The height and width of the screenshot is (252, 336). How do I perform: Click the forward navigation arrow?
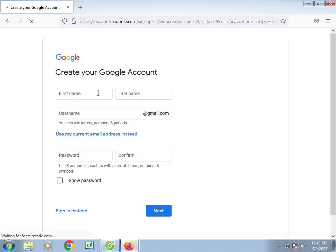coord(20,21)
